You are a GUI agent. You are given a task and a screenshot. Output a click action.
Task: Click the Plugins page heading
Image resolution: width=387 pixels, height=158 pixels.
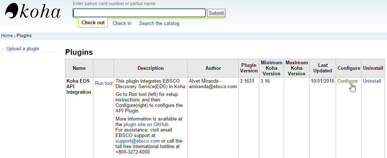(x=79, y=52)
